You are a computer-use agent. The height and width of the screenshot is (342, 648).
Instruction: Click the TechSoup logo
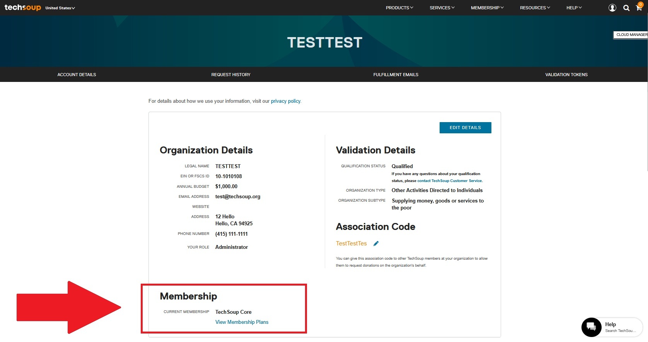coord(22,8)
